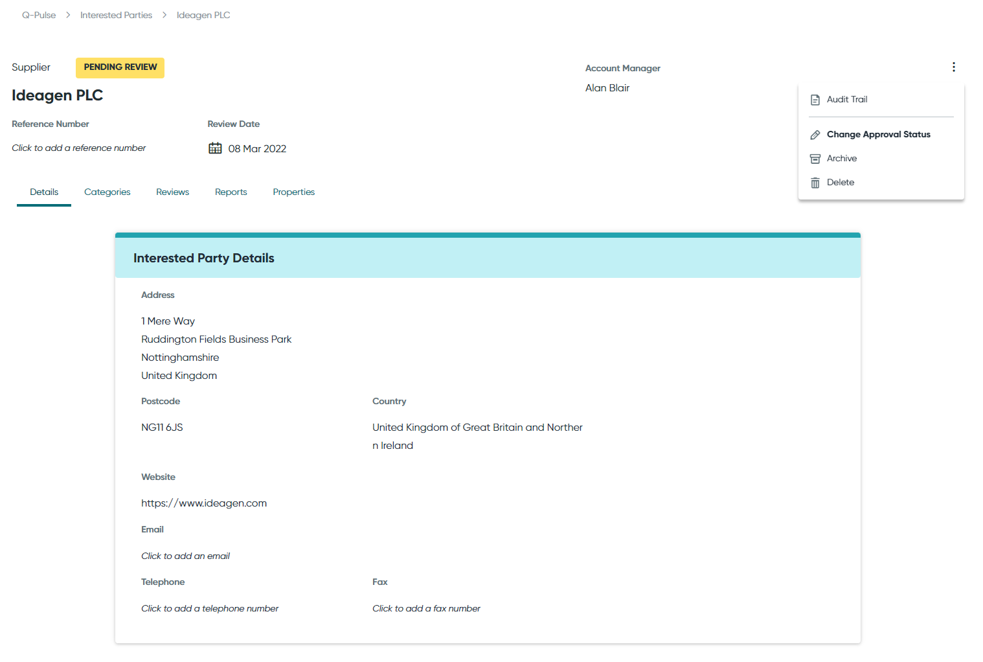This screenshot has height=662, width=983.
Task: Open the website link https://www.ideagen.com
Action: click(204, 503)
